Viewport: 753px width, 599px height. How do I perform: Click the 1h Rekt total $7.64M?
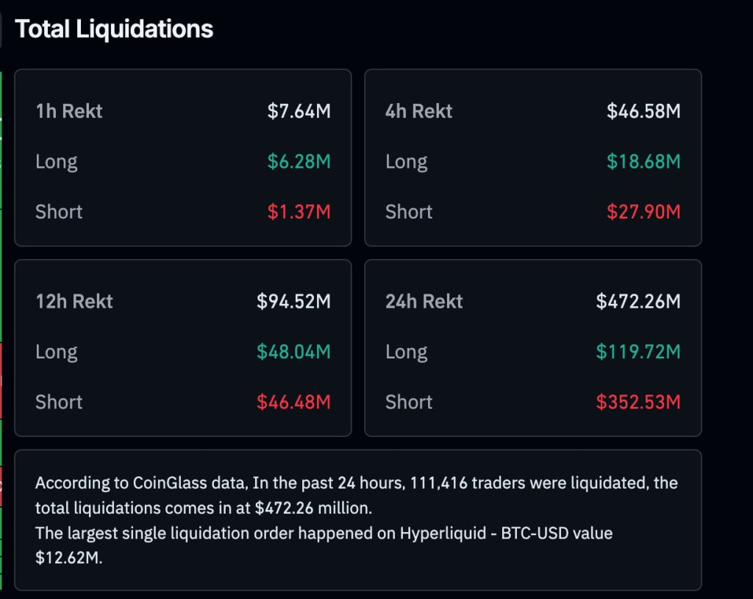tap(299, 111)
